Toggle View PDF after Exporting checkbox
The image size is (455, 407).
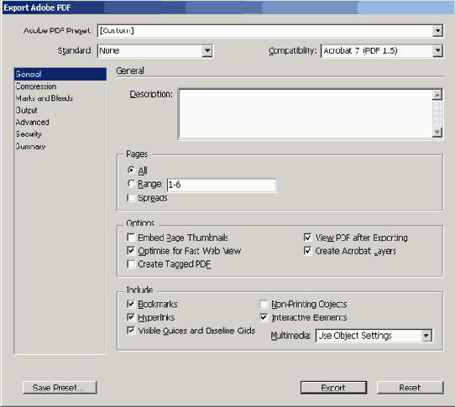(307, 237)
